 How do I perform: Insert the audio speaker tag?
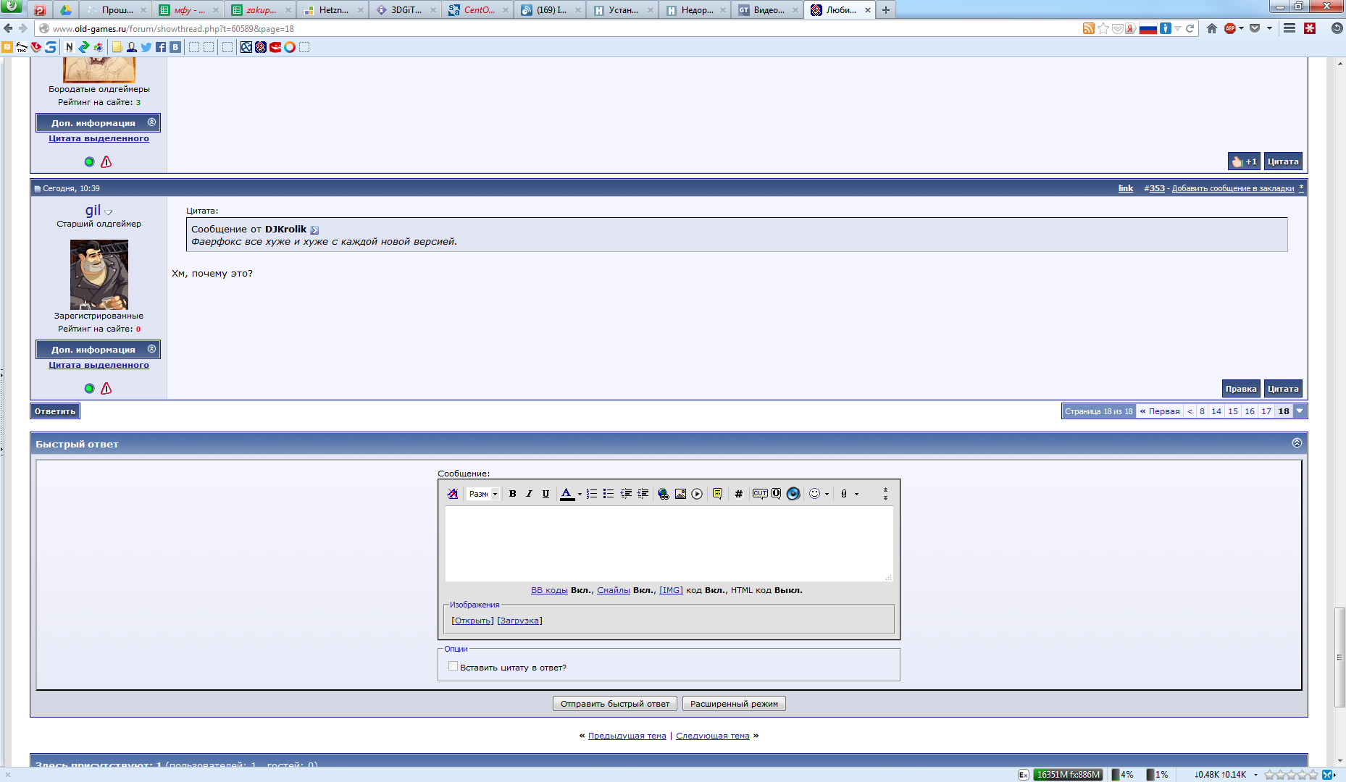tap(793, 494)
